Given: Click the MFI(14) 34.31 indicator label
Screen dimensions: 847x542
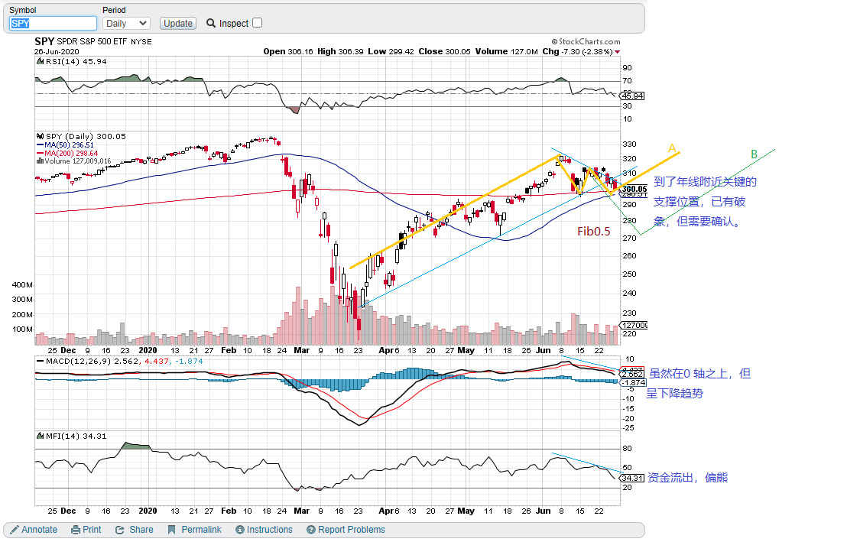Looking at the screenshot, I should point(71,436).
